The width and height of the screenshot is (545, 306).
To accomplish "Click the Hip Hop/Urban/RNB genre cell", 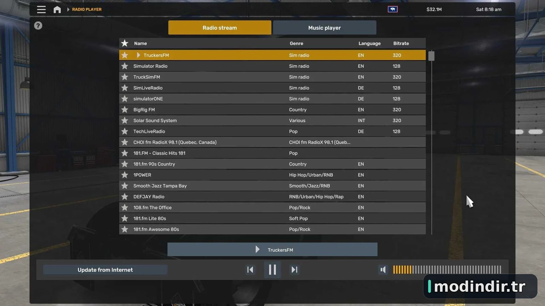I will click(311, 175).
